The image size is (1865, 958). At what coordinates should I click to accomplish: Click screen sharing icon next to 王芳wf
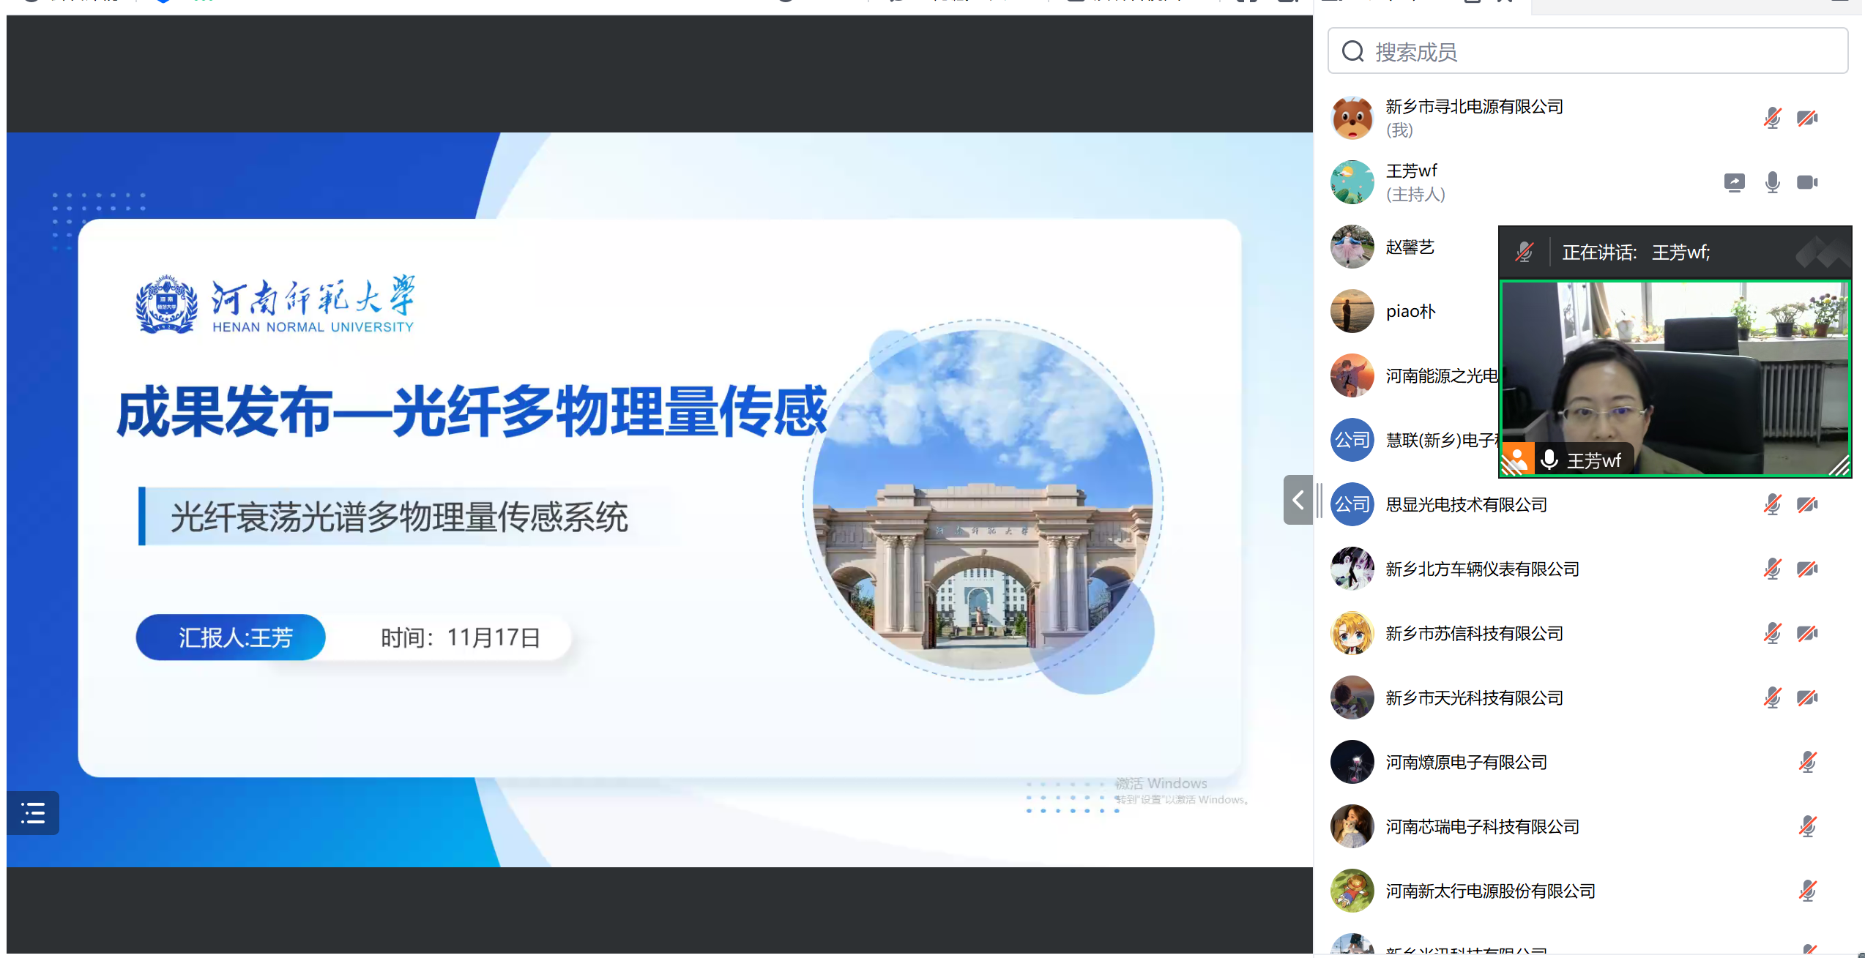click(x=1734, y=182)
